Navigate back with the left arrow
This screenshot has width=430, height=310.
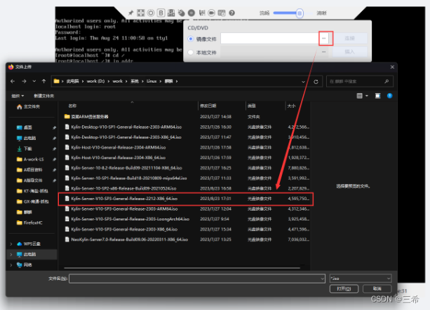click(x=13, y=80)
